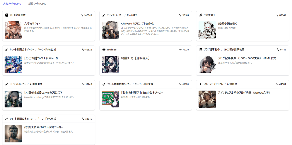292x145 pixels.
Task: Select the 人気ツールTOP10 tab
Action: tap(12, 4)
